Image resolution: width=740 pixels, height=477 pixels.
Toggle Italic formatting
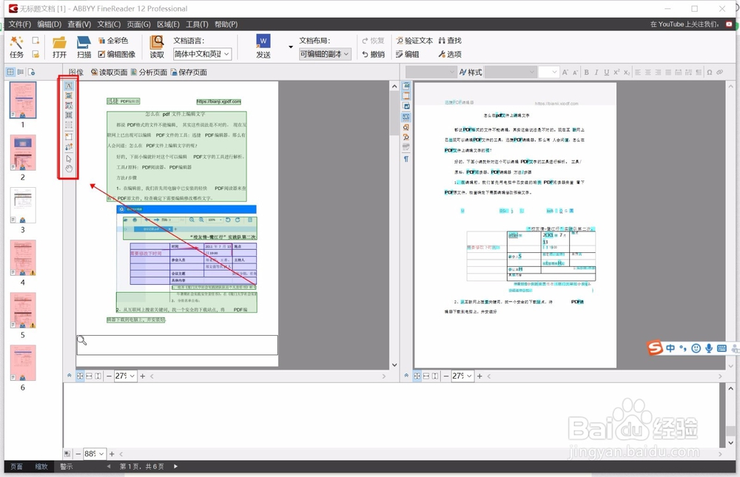pos(596,72)
